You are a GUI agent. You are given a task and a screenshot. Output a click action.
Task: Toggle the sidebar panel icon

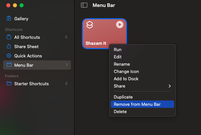click(x=84, y=5)
